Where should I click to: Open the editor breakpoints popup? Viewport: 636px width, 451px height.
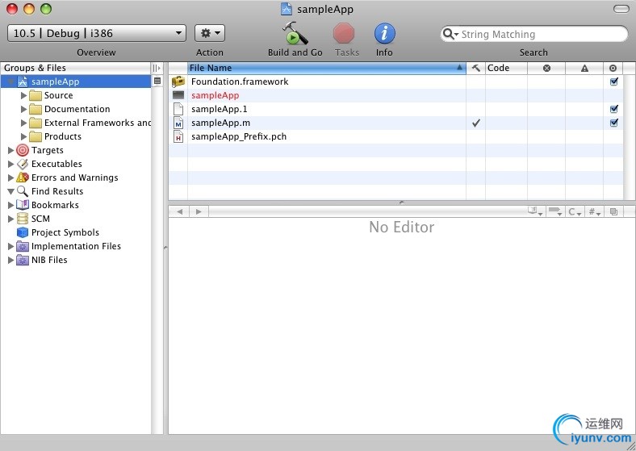click(x=554, y=211)
